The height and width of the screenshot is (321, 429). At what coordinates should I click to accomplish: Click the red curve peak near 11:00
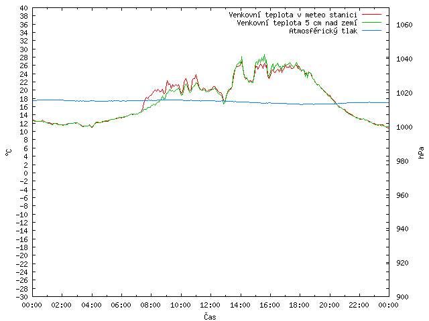196,75
